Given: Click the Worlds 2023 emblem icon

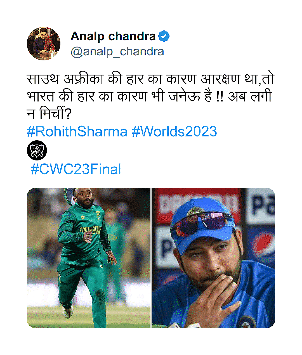Looking at the screenshot, I should point(37,150).
